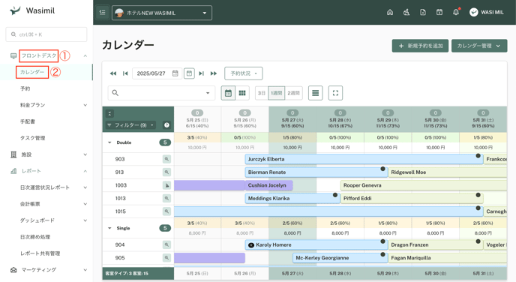Open 日次締め処理 in the sidebar
Screen dimensions: 516x282
click(x=35, y=236)
